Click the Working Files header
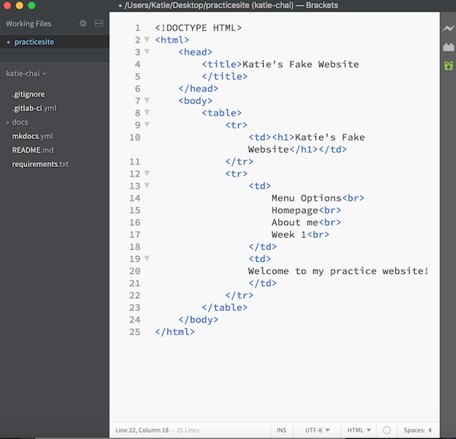The image size is (456, 439). click(x=29, y=24)
